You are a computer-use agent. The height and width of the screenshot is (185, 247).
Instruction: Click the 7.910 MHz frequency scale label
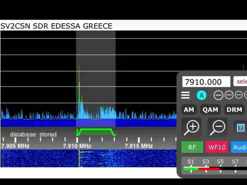[77, 146]
